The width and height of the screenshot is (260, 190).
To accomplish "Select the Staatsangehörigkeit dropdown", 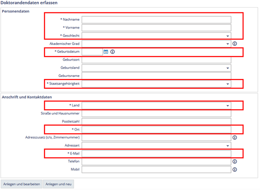I will coord(156,84).
